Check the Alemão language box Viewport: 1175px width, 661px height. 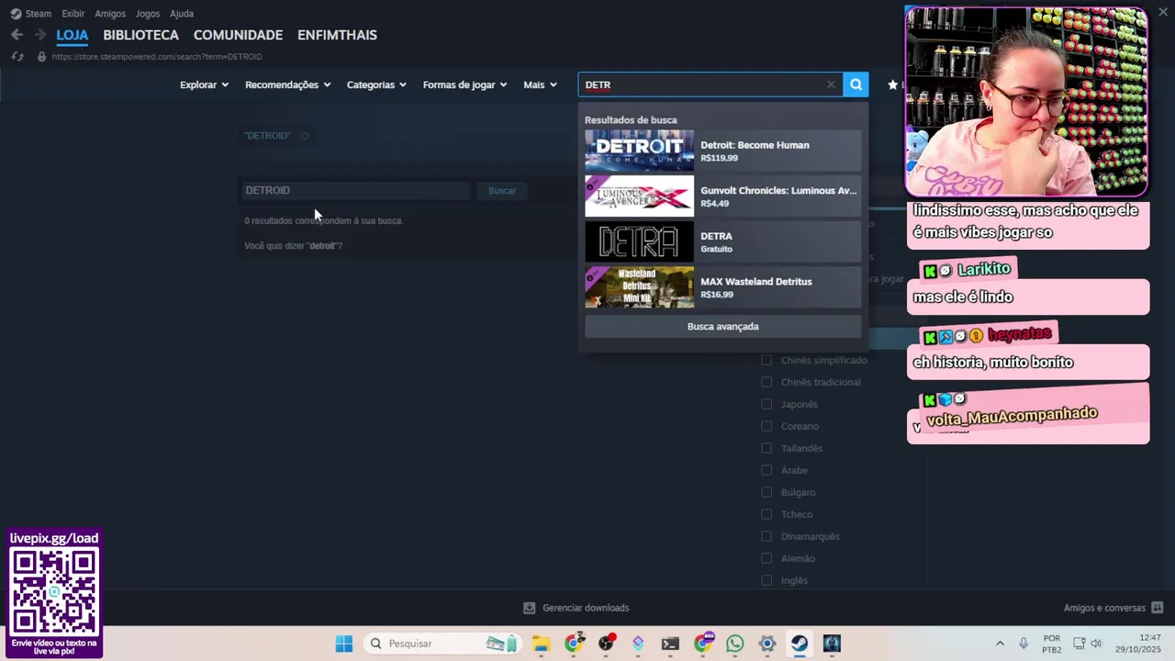coord(767,558)
